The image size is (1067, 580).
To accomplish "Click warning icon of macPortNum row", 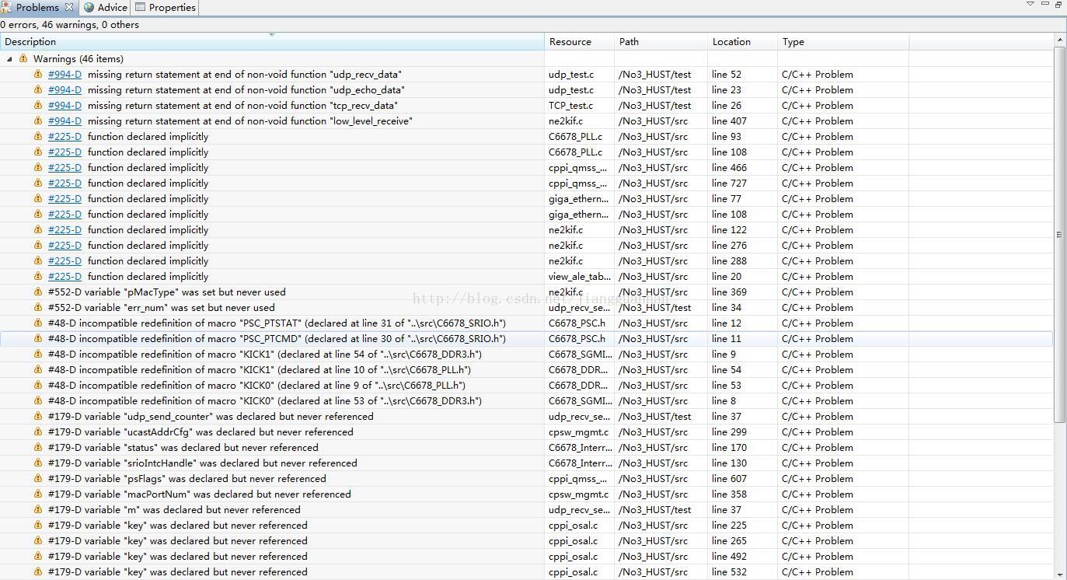I will point(38,494).
